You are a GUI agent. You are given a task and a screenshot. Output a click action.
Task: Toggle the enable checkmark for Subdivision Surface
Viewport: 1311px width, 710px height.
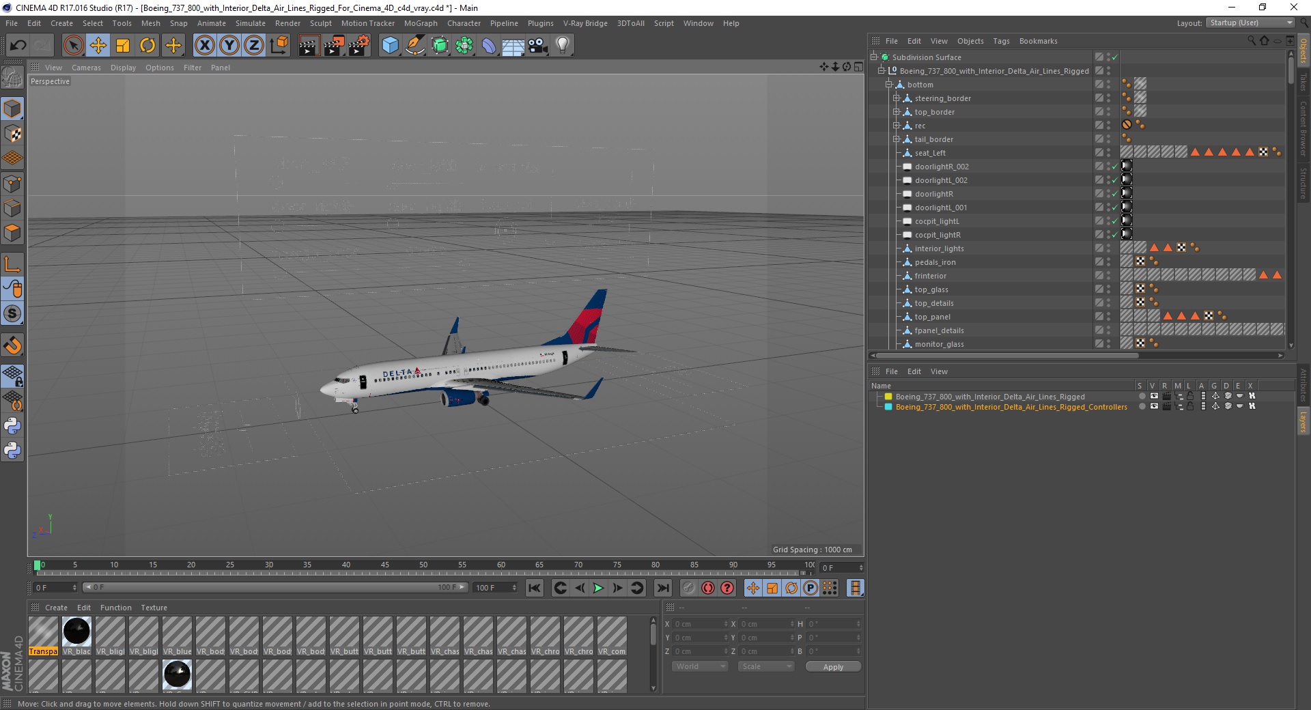pyautogui.click(x=1115, y=57)
